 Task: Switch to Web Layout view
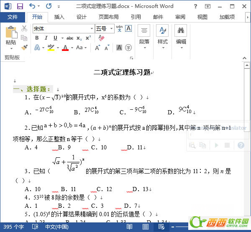click(x=161, y=227)
